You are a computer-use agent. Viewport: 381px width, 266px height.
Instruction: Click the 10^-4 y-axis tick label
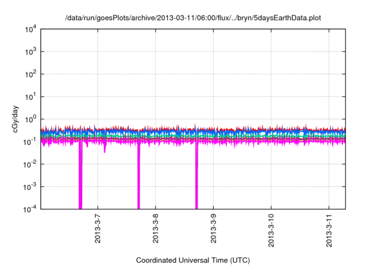pos(30,209)
